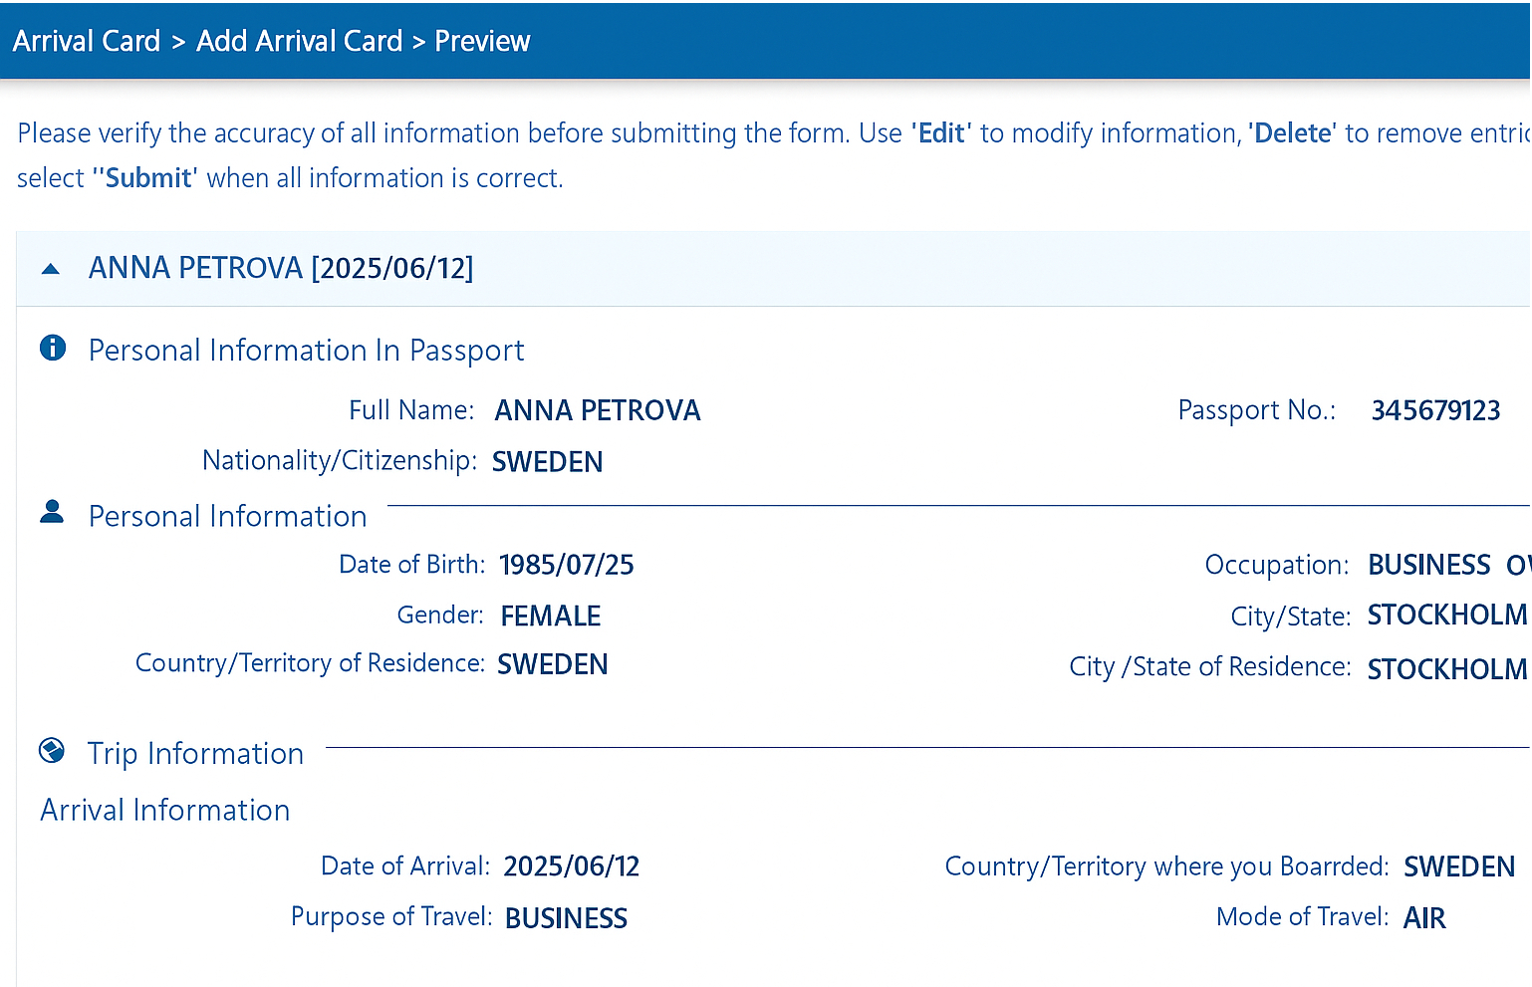Click the Gender value FEMALE
This screenshot has width=1532, height=987.
coord(550,616)
